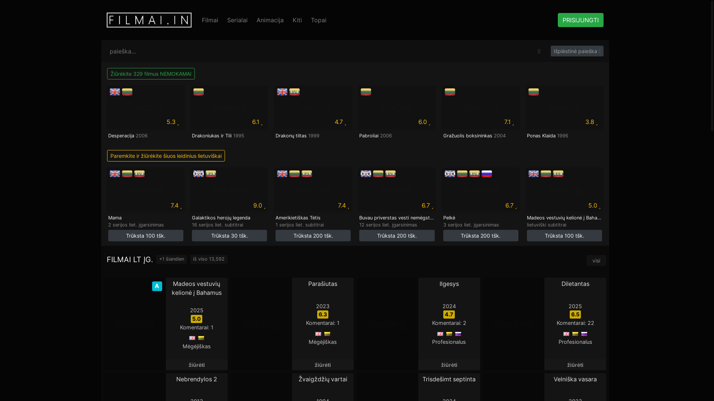The image size is (714, 401).
Task: Click the 329 free films NEMOKAMAI link
Action: tap(151, 74)
